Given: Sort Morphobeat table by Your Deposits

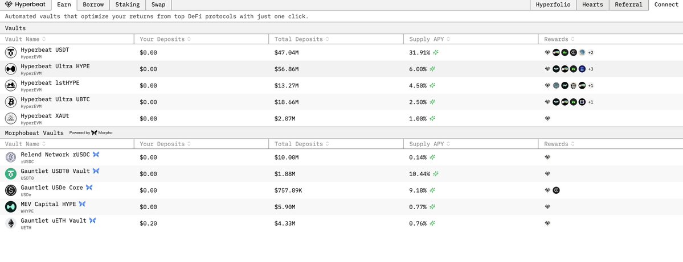Looking at the screenshot, I should click(165, 144).
